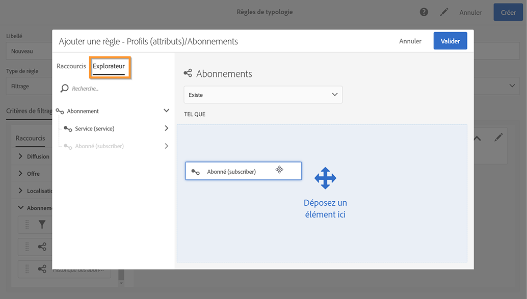The width and height of the screenshot is (527, 299).
Task: Click the search magnifier icon
Action: [x=64, y=89]
